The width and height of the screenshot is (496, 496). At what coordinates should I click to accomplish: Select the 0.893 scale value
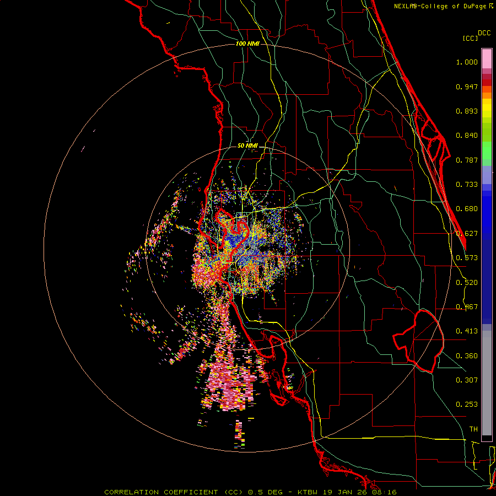pyautogui.click(x=467, y=111)
